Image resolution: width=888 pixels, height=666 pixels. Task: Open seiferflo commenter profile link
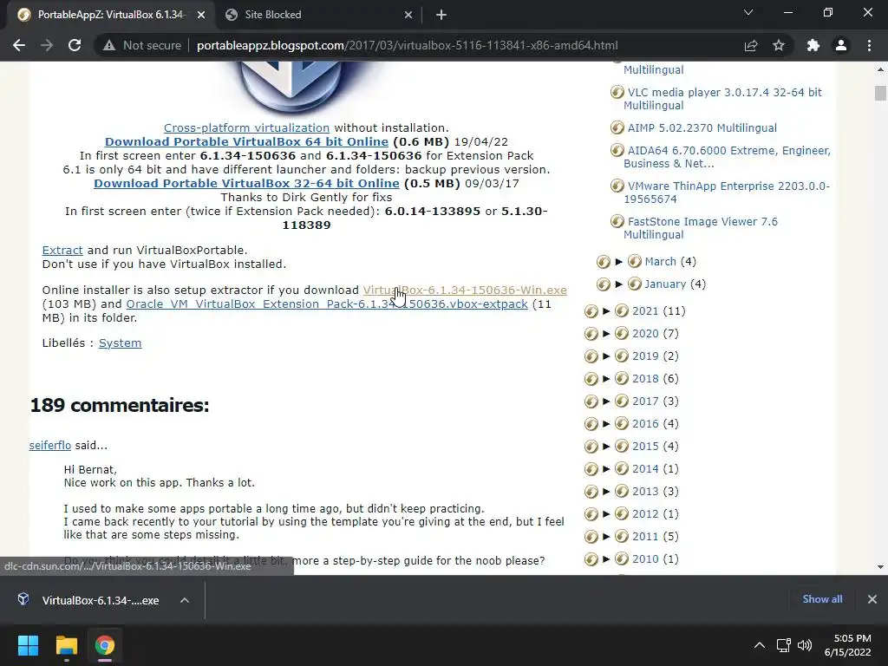(49, 446)
